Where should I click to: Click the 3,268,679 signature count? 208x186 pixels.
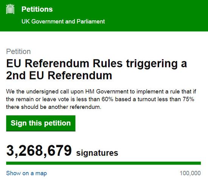point(39,151)
